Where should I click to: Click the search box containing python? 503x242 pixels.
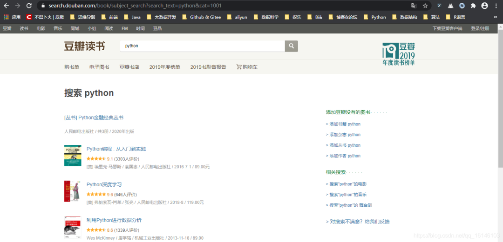pos(203,46)
